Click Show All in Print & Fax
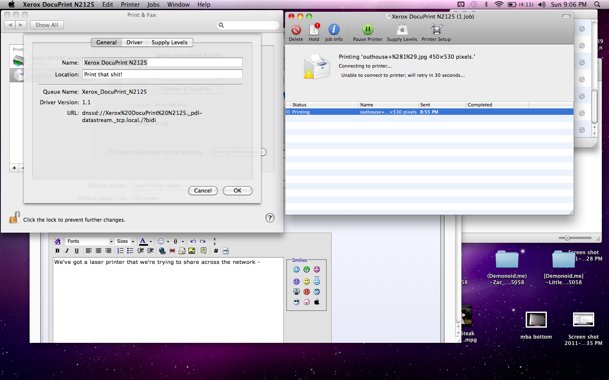 [47, 25]
